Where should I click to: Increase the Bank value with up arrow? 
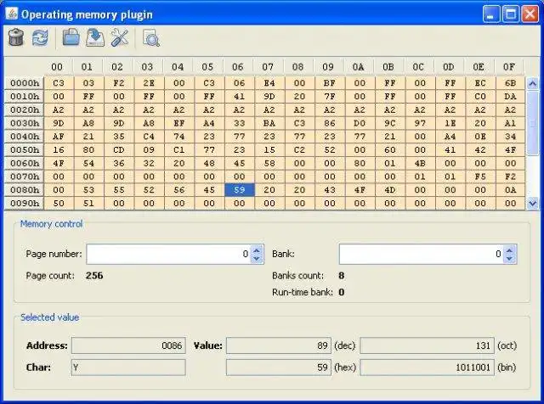click(x=510, y=250)
